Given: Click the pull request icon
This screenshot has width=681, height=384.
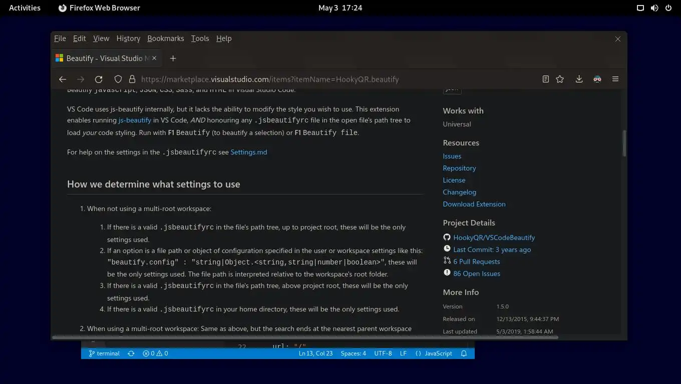Looking at the screenshot, I should (447, 261).
